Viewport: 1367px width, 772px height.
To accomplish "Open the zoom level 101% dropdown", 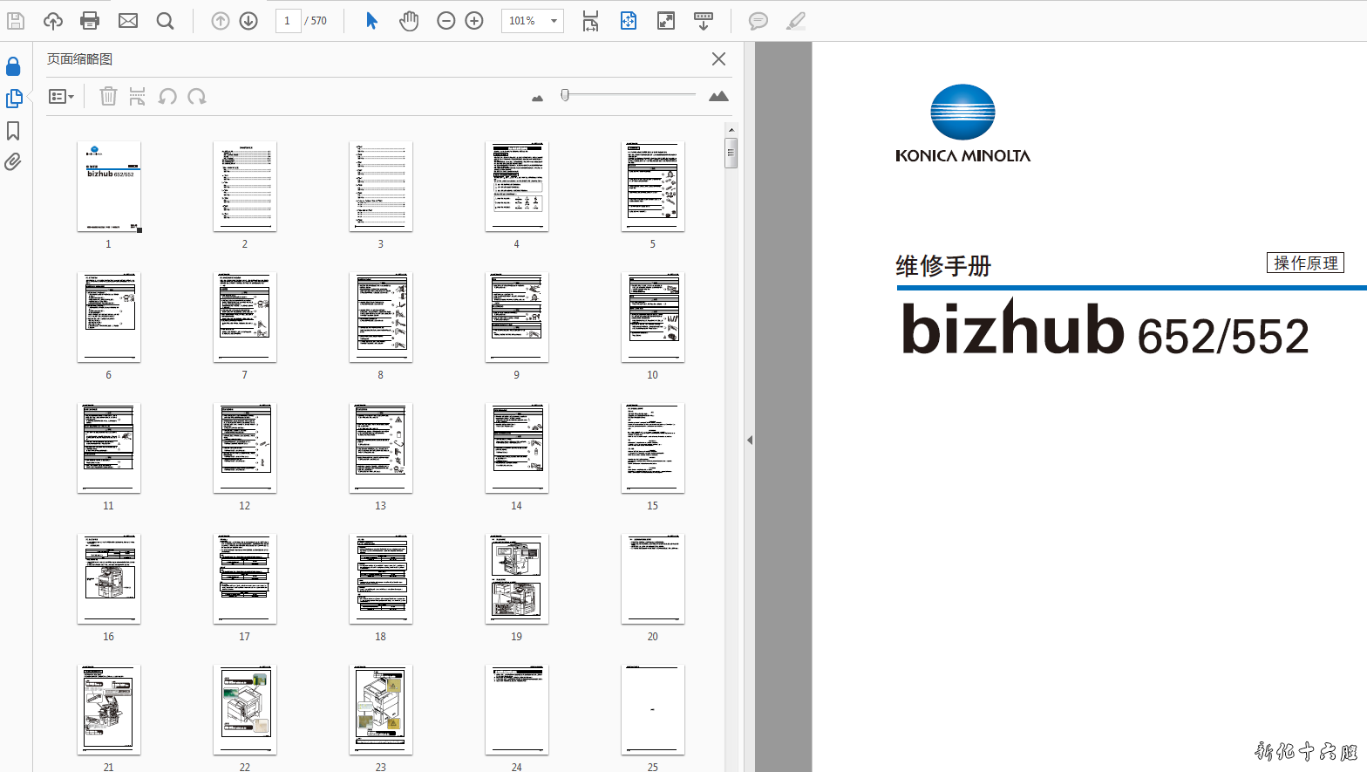I will pos(553,21).
